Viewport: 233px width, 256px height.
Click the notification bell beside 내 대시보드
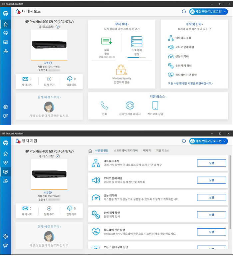[18, 11]
